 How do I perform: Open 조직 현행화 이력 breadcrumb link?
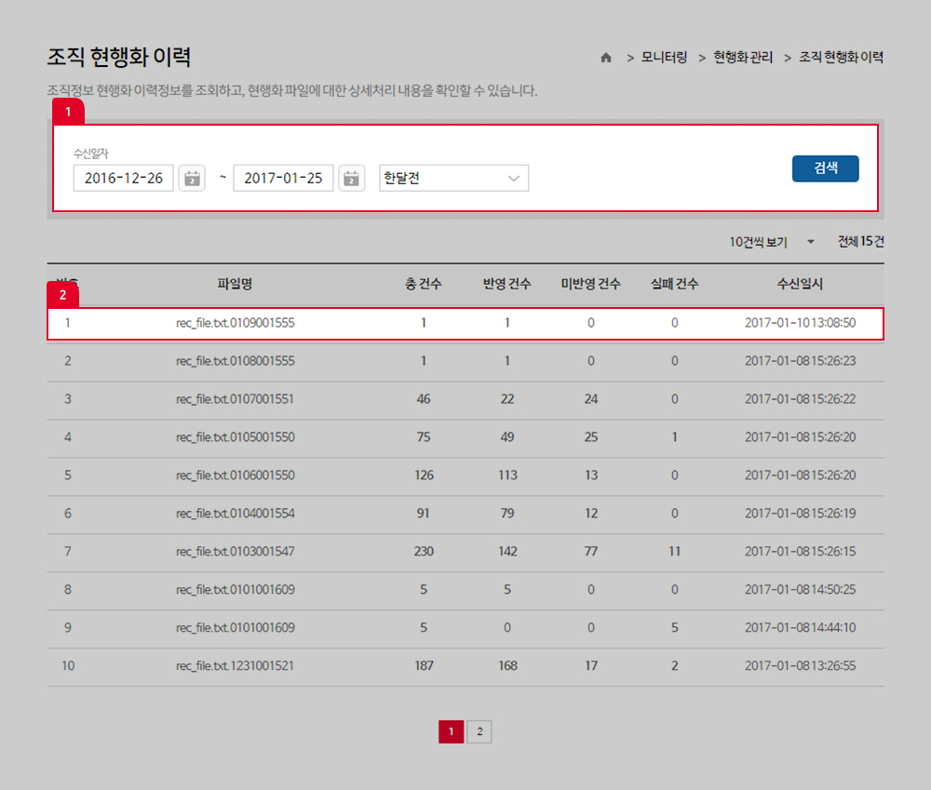[x=841, y=58]
